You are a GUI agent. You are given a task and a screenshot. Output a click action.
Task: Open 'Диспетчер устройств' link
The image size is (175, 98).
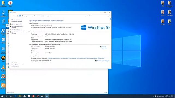17,24
